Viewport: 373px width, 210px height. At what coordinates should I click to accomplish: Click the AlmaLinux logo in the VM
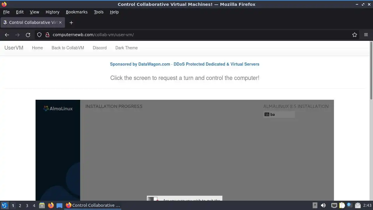coord(58,108)
